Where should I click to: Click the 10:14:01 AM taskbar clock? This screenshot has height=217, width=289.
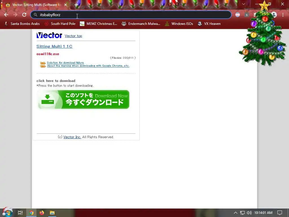point(263,213)
